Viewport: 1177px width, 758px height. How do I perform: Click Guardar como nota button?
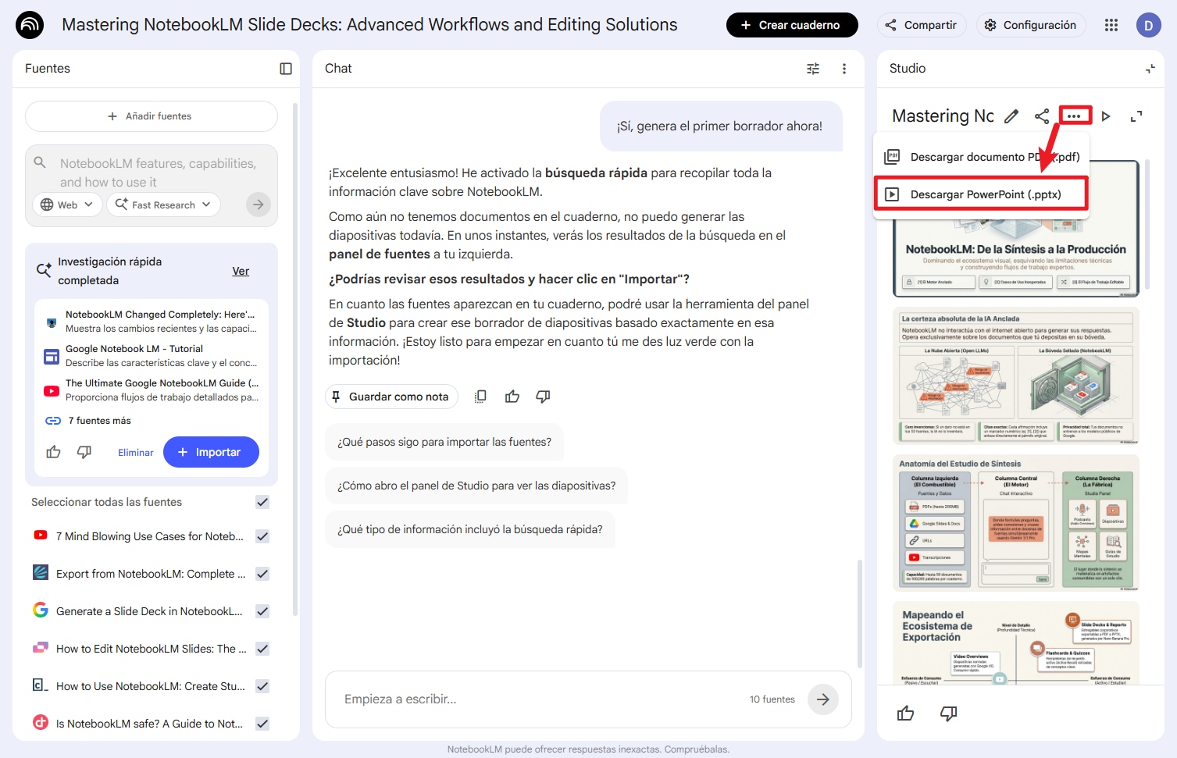(x=391, y=397)
